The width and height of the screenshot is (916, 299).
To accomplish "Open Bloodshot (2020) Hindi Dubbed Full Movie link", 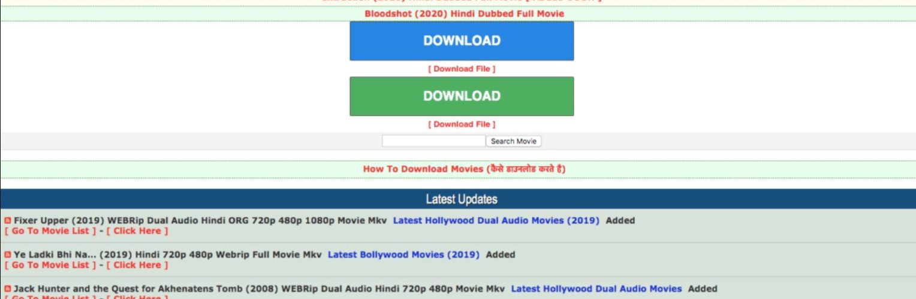I will pos(464,14).
